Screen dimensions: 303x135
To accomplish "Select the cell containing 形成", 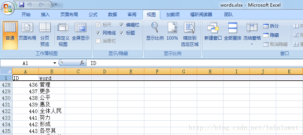I will pos(52,124).
